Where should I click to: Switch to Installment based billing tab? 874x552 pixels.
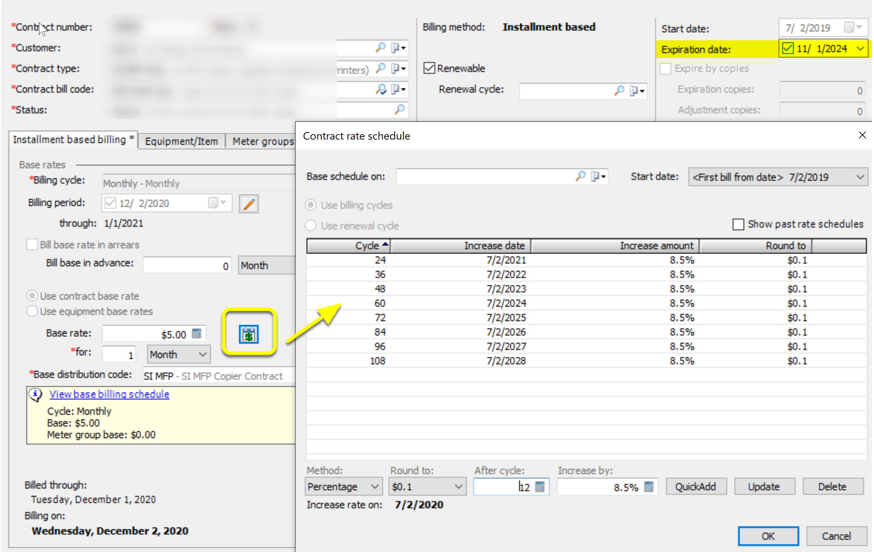click(x=74, y=140)
